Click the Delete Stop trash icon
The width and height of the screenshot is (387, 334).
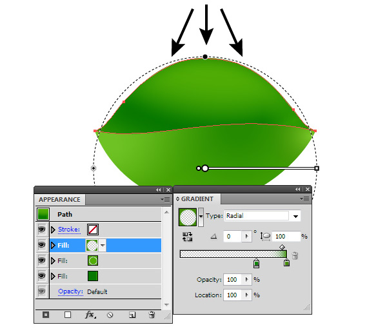[295, 256]
